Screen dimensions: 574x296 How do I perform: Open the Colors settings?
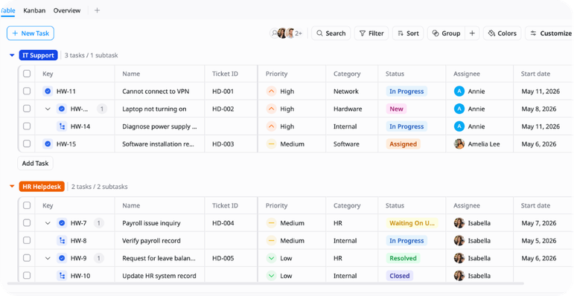tap(503, 33)
